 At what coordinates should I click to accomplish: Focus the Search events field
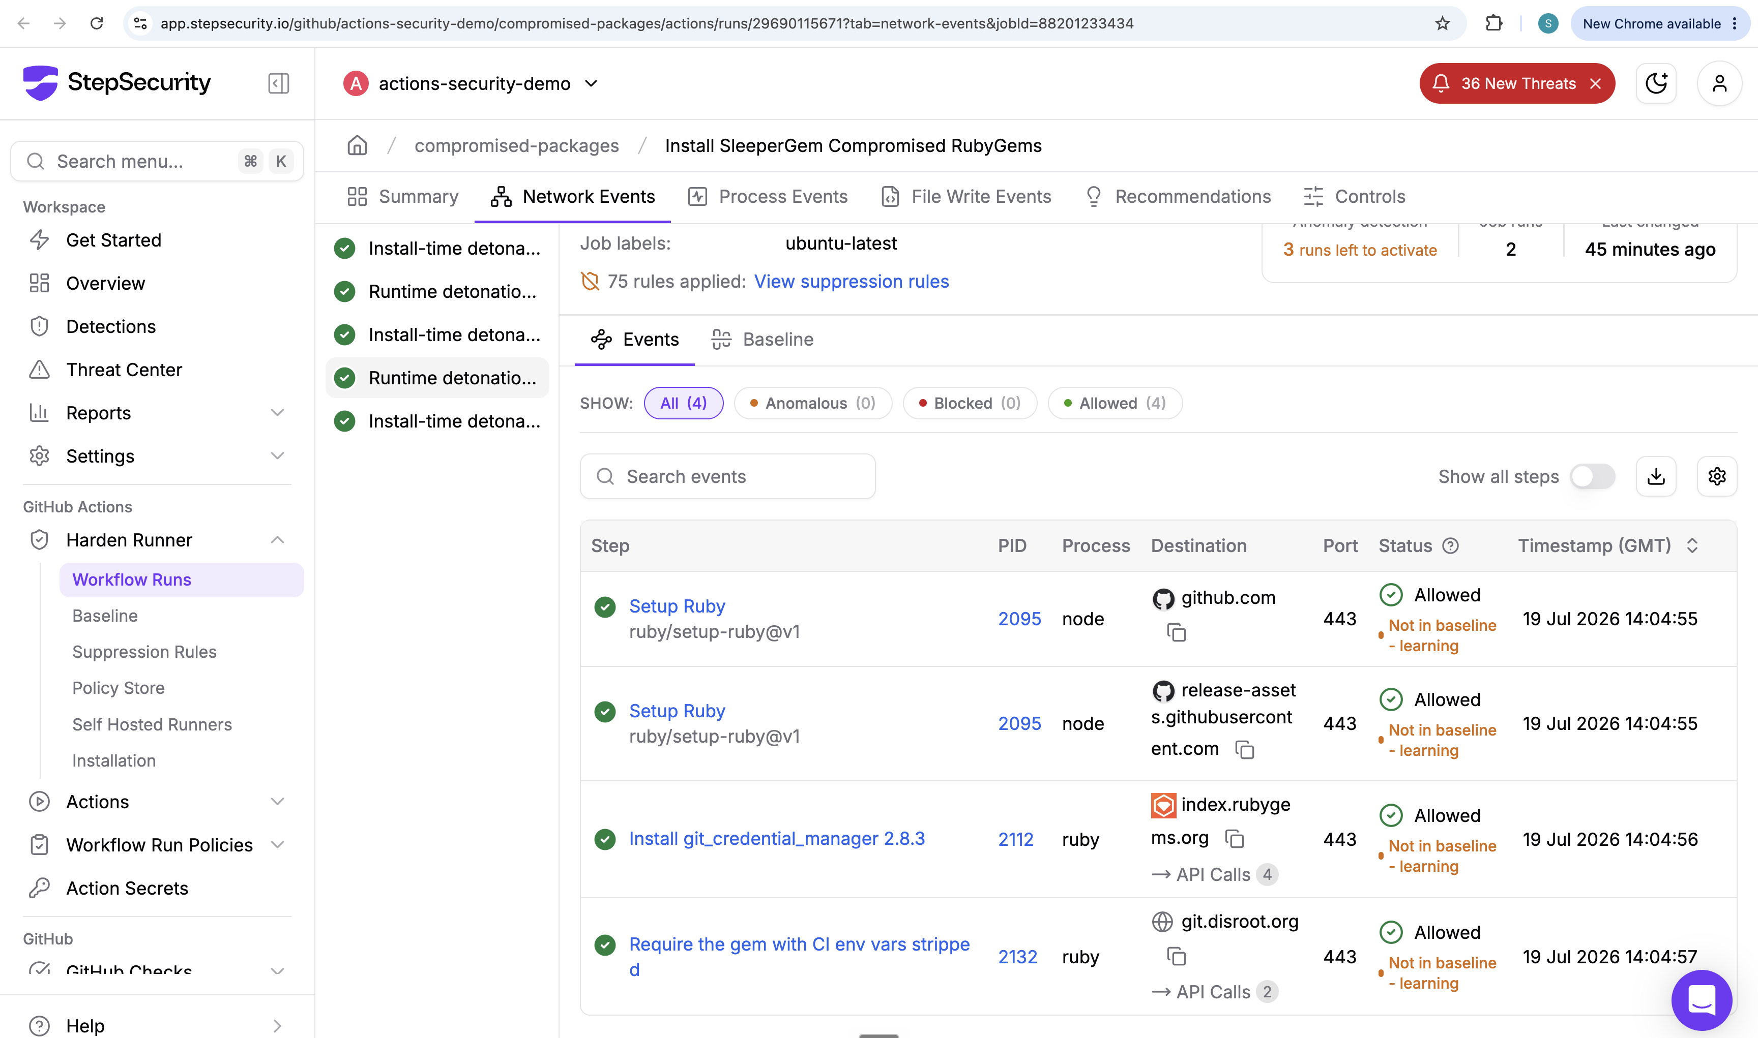click(x=727, y=476)
